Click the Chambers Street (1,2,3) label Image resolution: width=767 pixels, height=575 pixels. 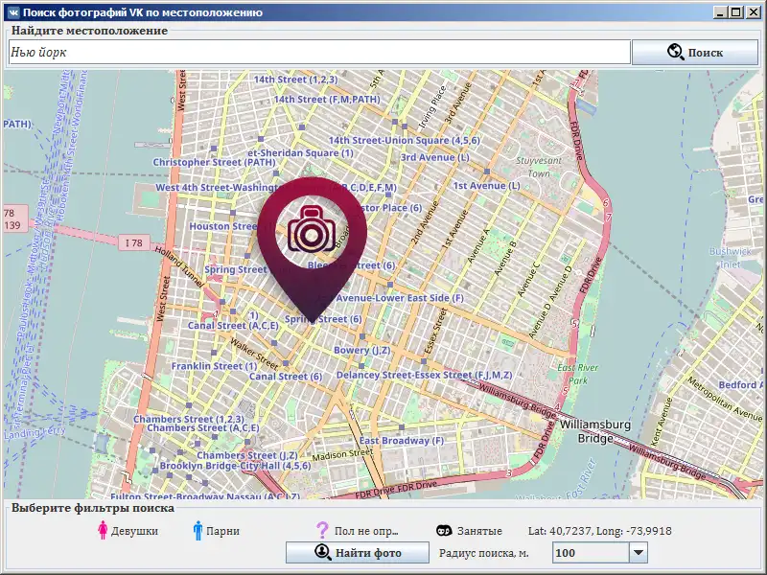tap(189, 419)
